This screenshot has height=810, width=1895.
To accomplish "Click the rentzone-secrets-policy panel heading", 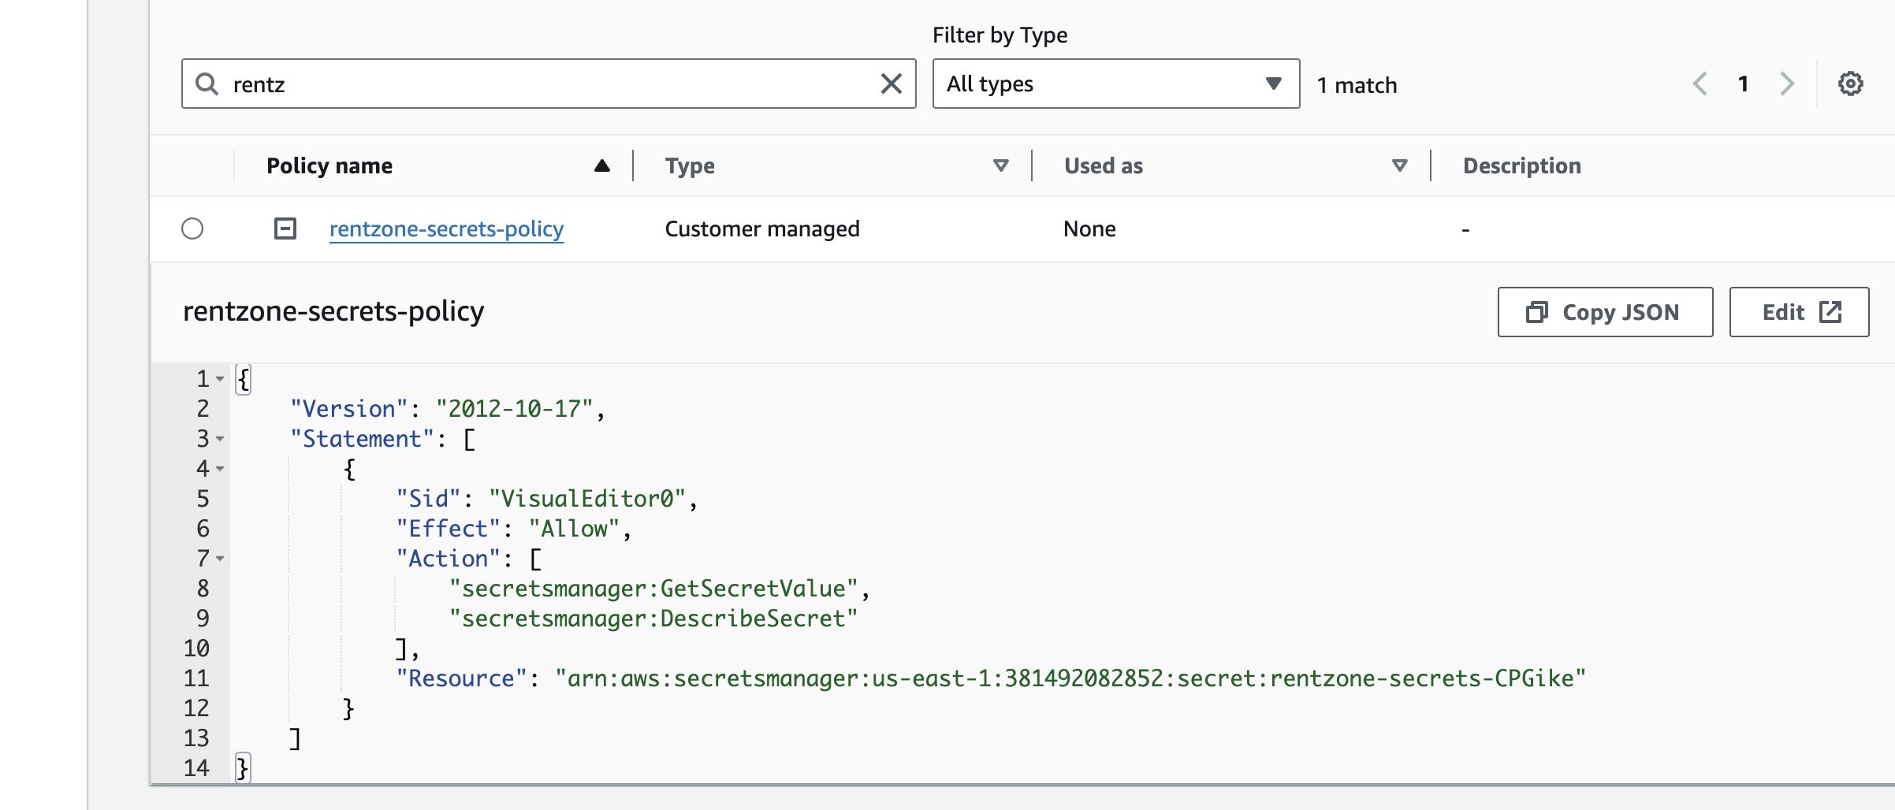I will (x=333, y=311).
